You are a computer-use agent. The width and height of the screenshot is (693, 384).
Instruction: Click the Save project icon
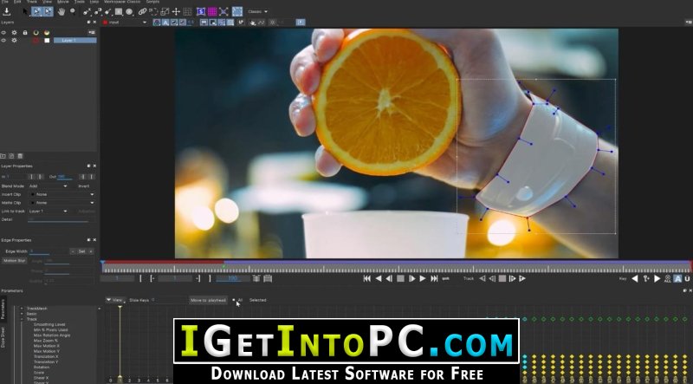click(7, 11)
